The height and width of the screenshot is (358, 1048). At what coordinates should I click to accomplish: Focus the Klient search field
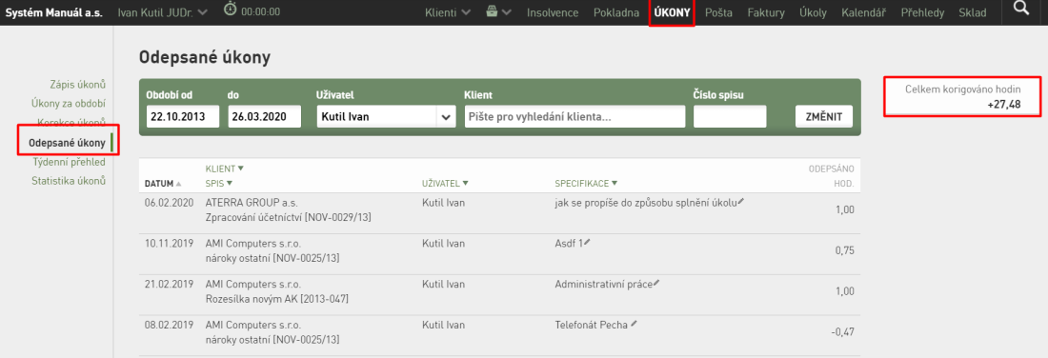tap(574, 116)
